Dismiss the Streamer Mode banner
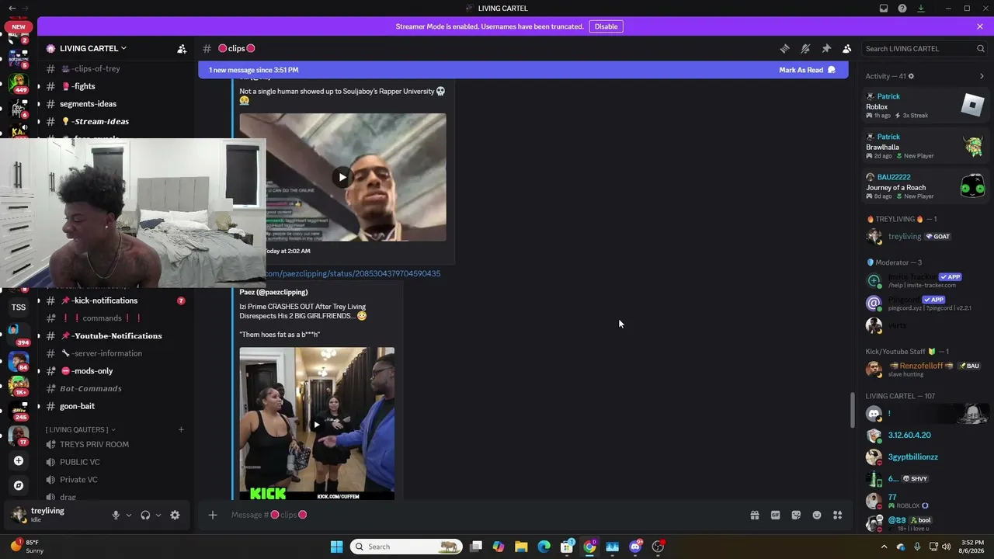Viewport: 994px width, 559px height. (x=980, y=26)
